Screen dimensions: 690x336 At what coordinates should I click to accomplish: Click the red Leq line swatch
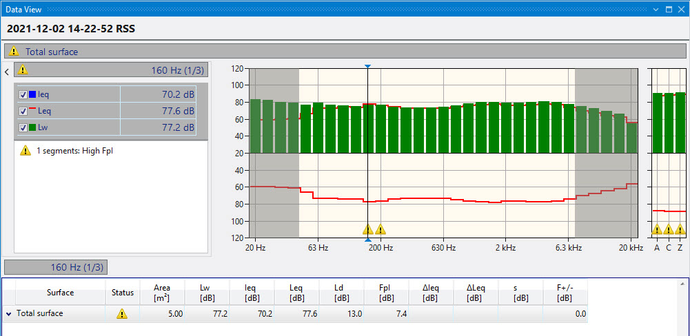pyautogui.click(x=32, y=109)
